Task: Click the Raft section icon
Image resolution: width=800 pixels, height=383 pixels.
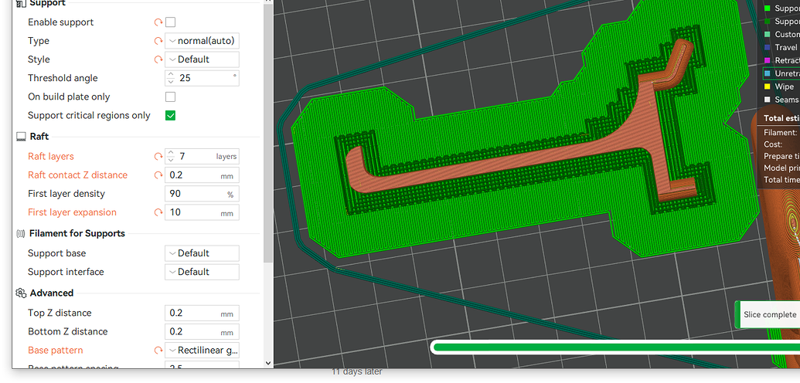Action: point(21,137)
